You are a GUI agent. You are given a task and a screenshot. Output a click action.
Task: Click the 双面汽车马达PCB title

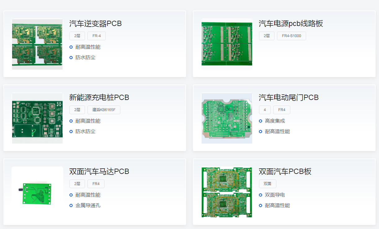point(99,171)
